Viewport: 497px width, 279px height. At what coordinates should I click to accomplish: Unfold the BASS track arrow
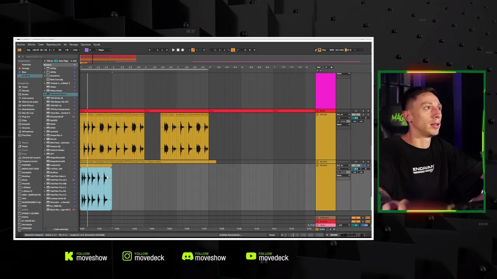tap(317, 111)
